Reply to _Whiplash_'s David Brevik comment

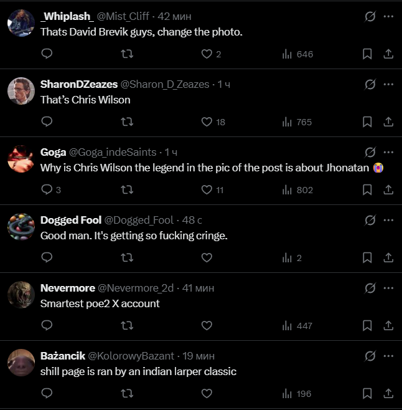point(47,54)
